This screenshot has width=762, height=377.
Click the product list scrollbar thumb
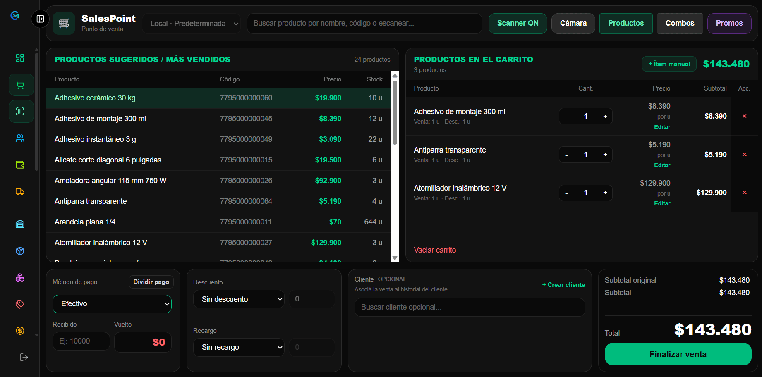(395, 112)
